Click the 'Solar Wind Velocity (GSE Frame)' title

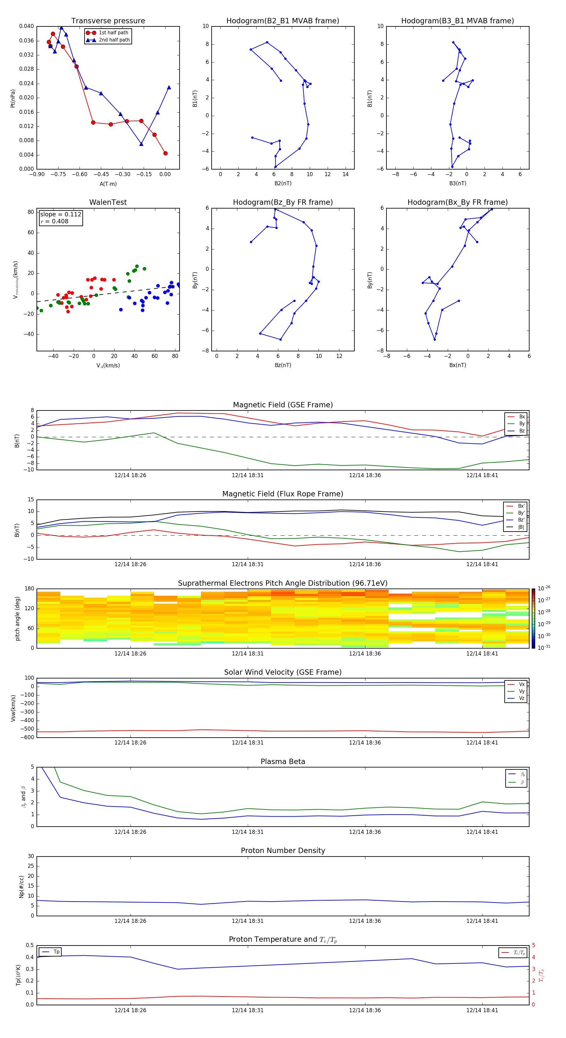283,672
